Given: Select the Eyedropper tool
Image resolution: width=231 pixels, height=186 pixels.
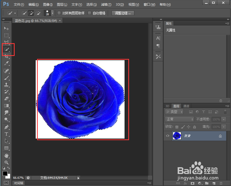Looking at the screenshot, I should pyautogui.click(x=6, y=63).
